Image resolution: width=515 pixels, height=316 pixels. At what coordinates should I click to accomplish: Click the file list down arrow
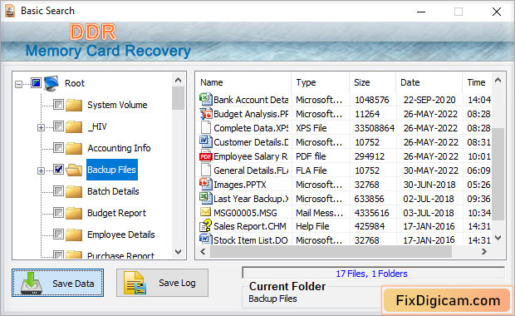pyautogui.click(x=498, y=238)
